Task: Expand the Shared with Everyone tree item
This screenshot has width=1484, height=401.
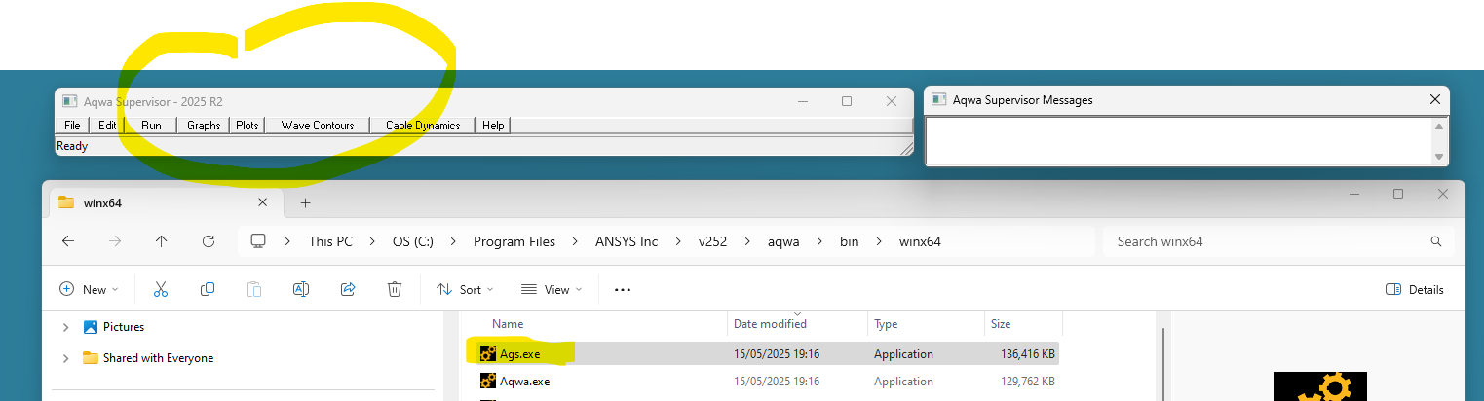Action: tap(65, 358)
